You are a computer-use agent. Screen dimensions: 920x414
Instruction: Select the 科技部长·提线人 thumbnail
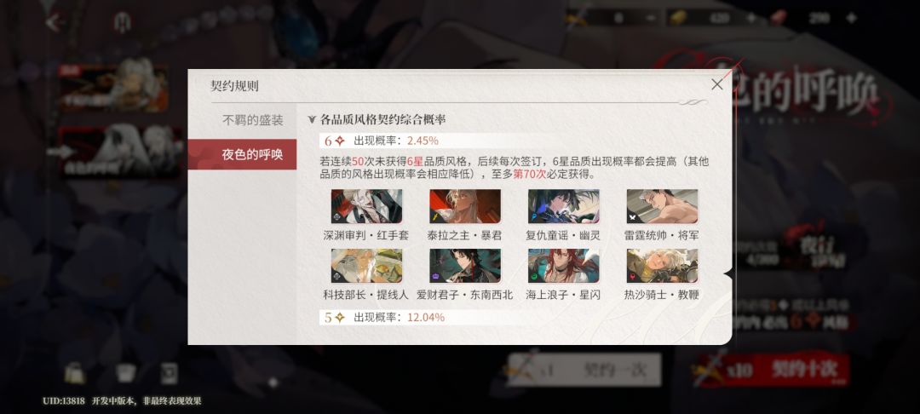pyautogui.click(x=366, y=266)
